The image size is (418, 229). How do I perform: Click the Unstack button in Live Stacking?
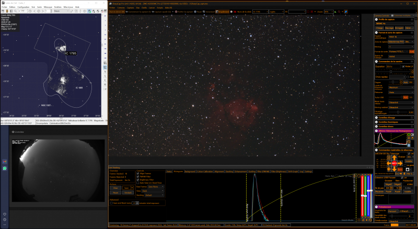tap(128, 192)
